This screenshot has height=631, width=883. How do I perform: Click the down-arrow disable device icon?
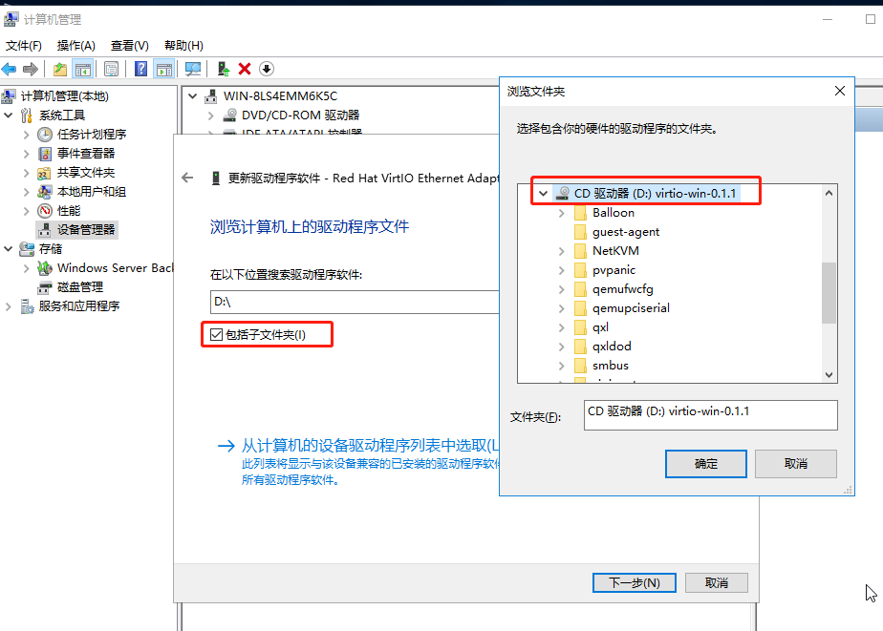267,69
